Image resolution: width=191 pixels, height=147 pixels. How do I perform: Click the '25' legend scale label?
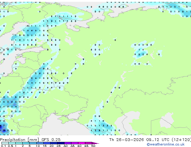click(x=58, y=146)
